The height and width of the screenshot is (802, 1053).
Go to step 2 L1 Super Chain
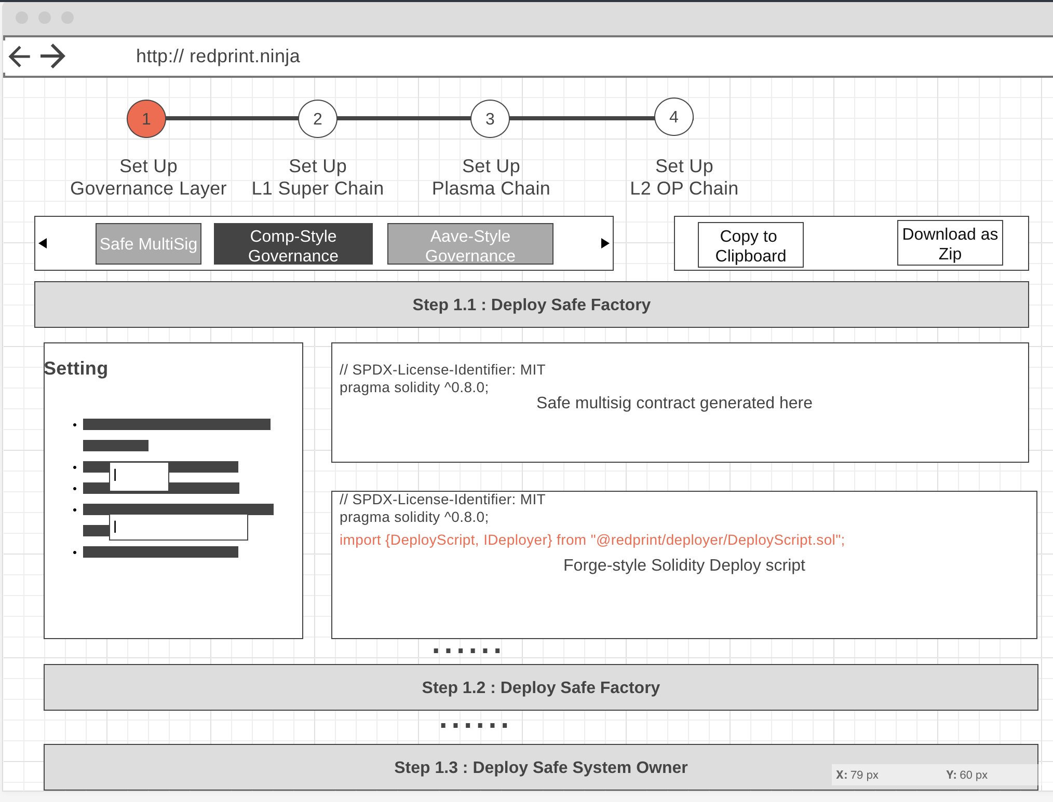point(318,119)
